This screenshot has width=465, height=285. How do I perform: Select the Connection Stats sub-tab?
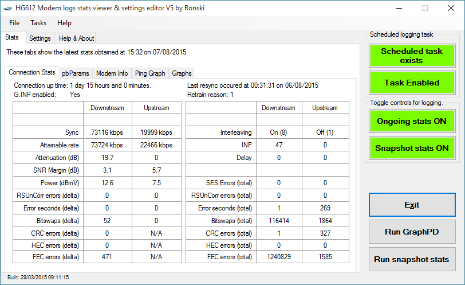tap(32, 72)
